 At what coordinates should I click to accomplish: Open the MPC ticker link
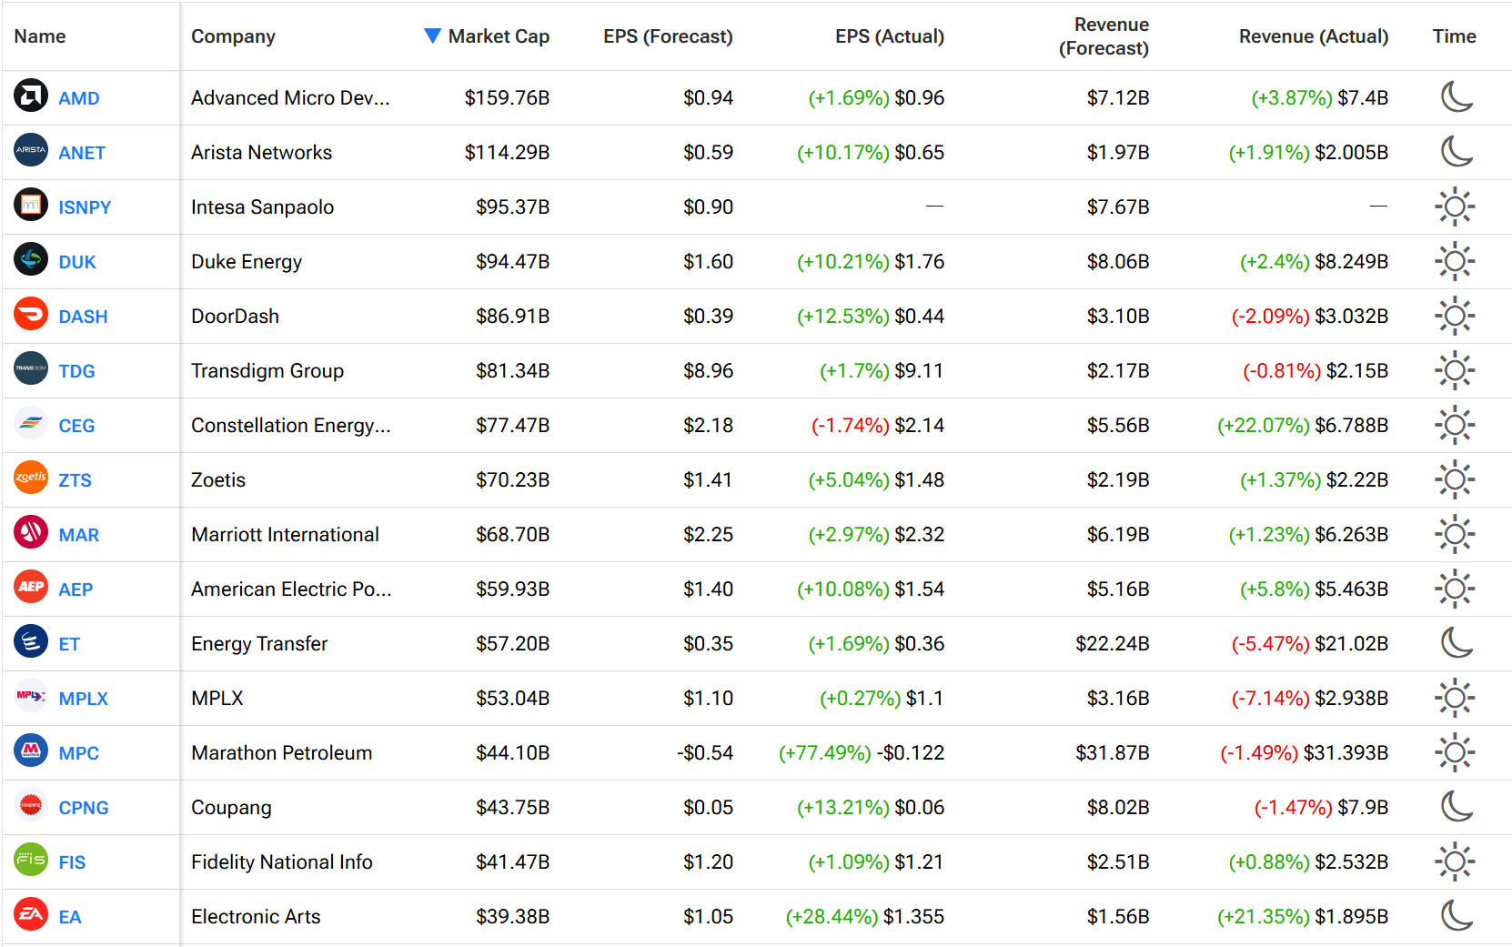(79, 753)
